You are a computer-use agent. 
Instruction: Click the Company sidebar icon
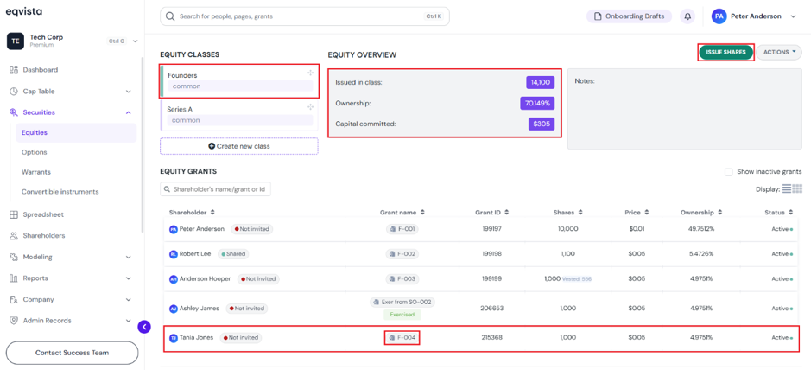pos(14,299)
